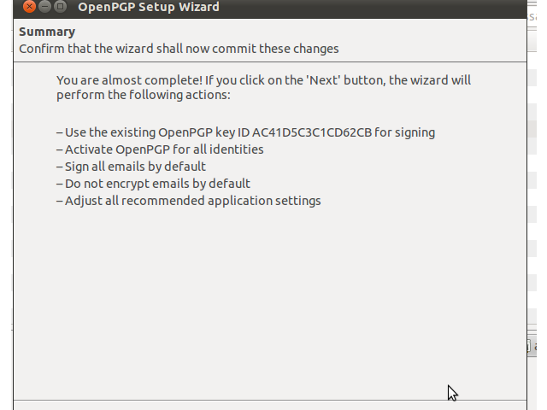Viewport: 547px width, 410px height.
Task: Click the bold 'Summary' heading
Action: click(x=47, y=32)
